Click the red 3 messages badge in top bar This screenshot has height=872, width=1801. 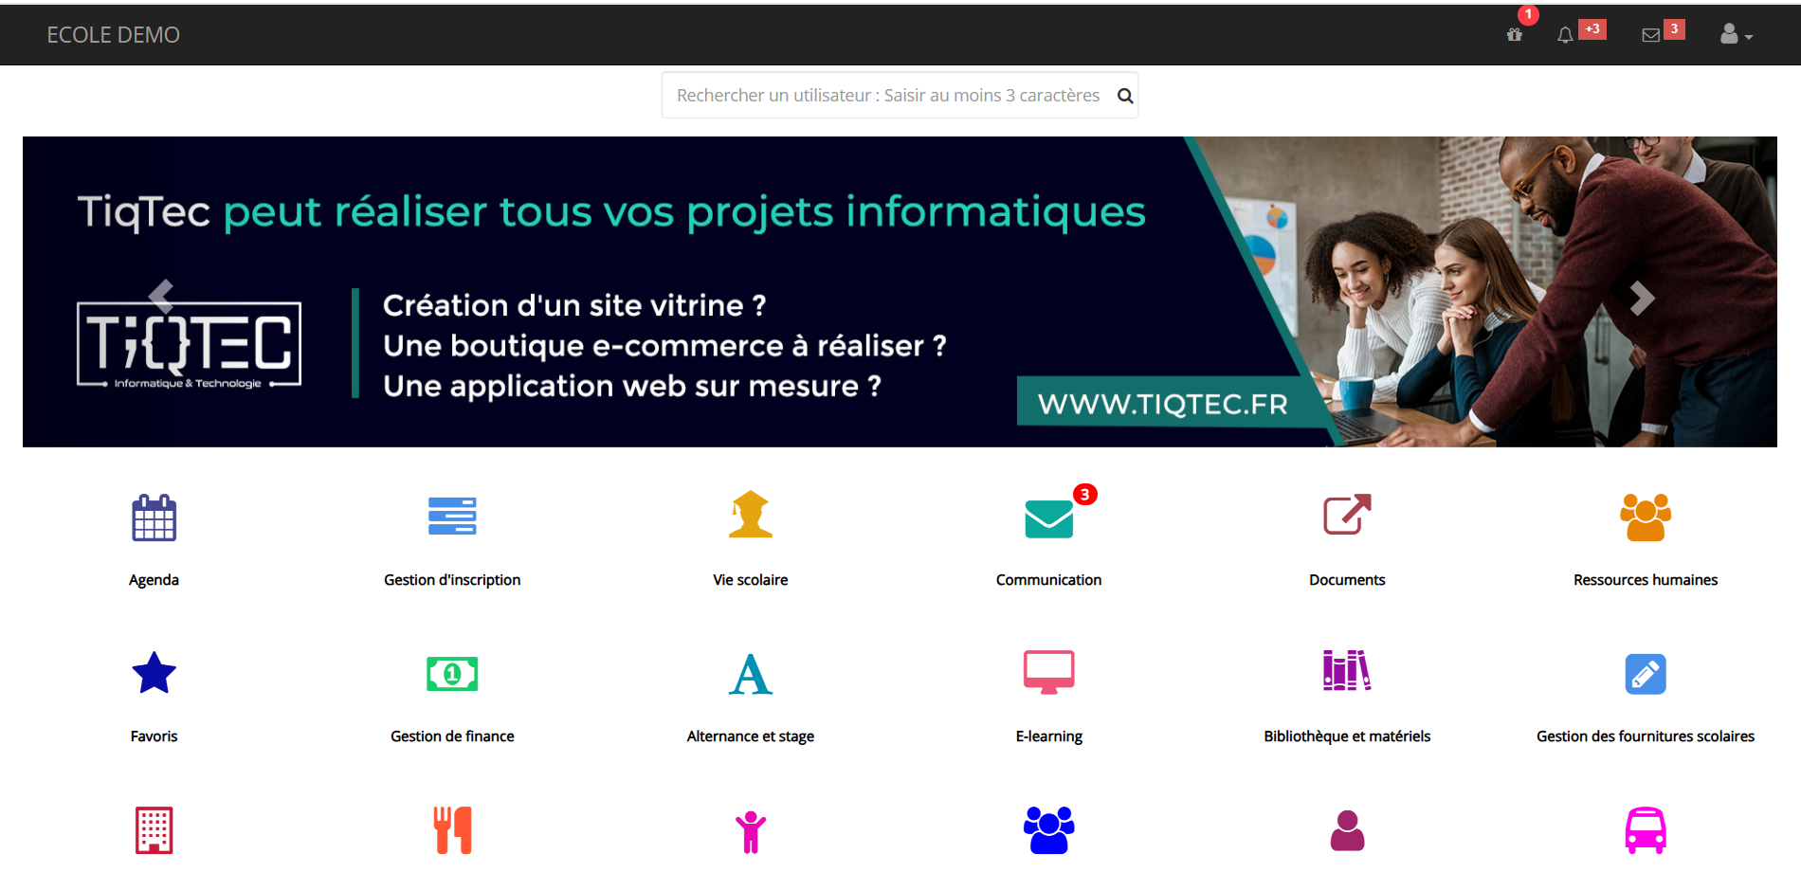[1674, 29]
